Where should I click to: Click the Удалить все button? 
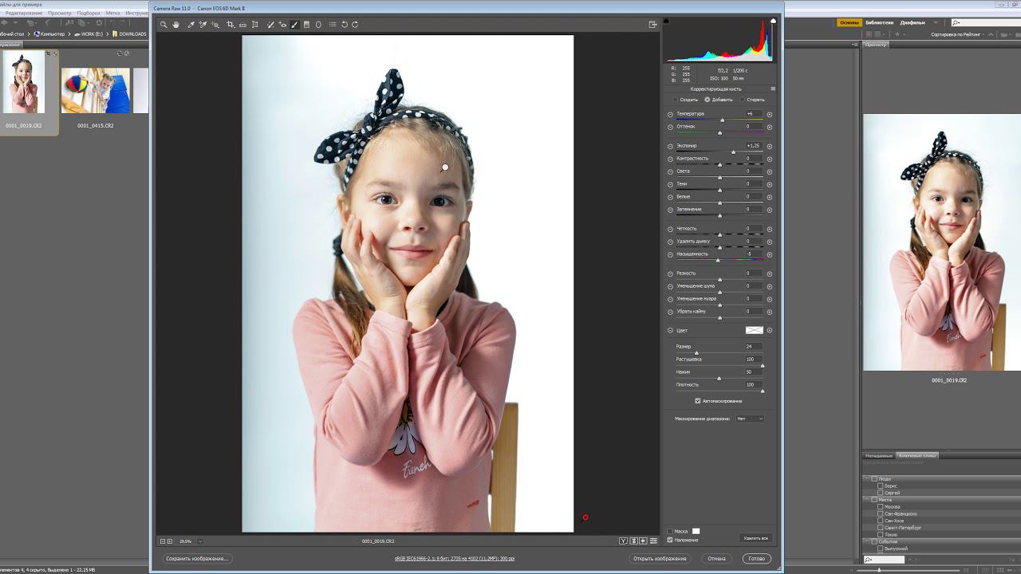point(755,538)
